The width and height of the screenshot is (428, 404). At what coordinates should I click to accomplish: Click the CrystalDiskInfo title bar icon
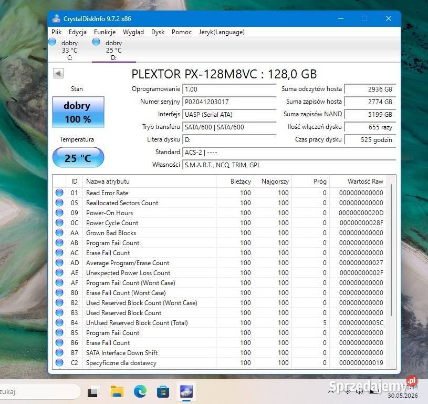point(56,18)
